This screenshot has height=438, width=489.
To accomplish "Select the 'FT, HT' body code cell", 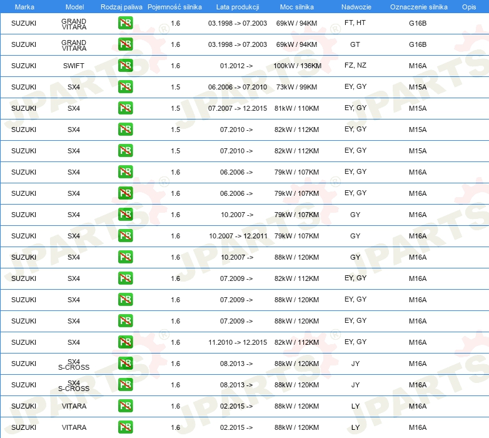I will point(355,23).
